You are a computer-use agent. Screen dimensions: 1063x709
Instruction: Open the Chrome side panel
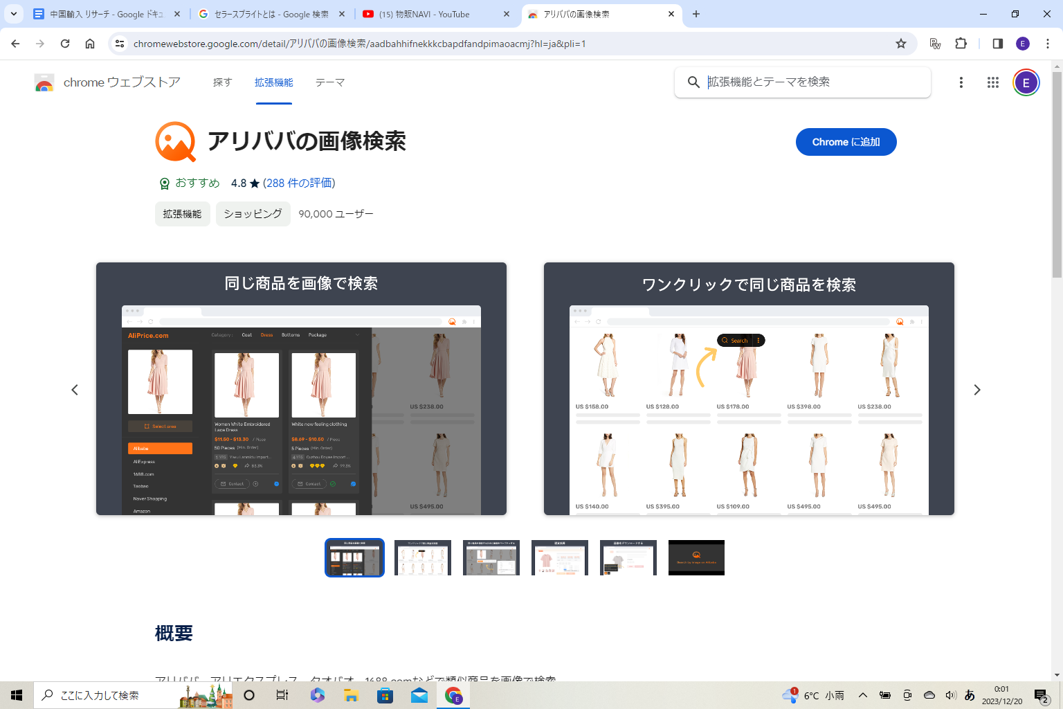(x=998, y=44)
